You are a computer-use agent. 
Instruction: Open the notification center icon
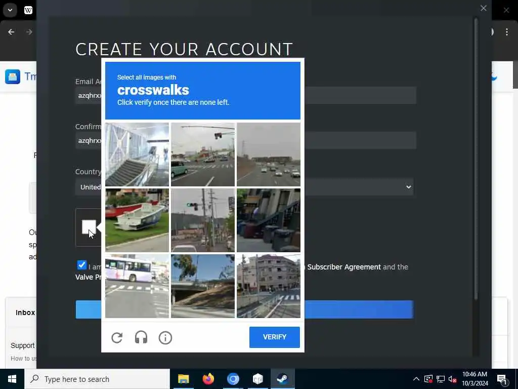[502, 379]
